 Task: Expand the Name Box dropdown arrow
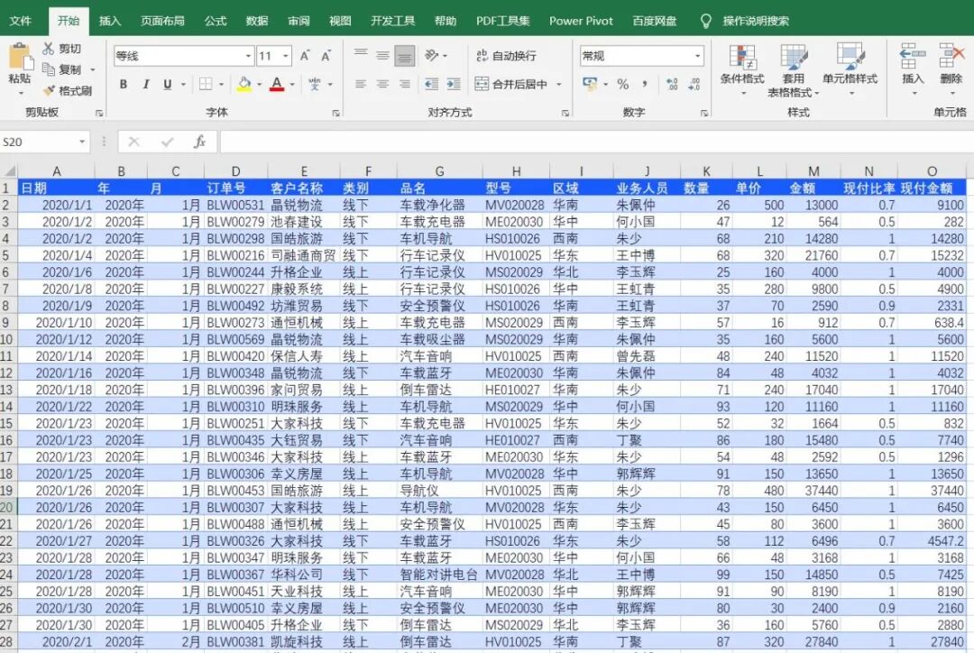coord(82,142)
